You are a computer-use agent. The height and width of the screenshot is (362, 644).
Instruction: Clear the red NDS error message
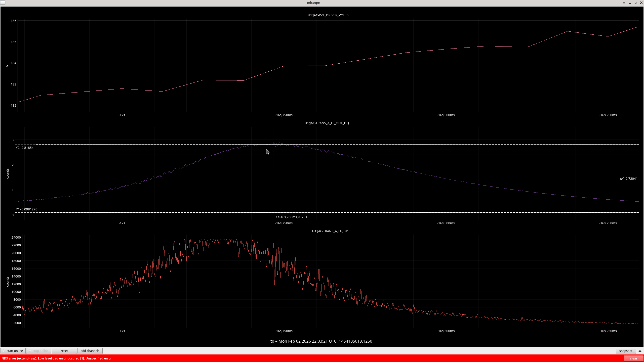(633, 358)
